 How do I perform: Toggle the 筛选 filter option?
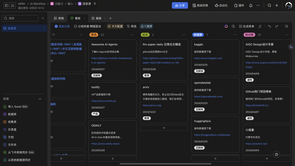131,26
